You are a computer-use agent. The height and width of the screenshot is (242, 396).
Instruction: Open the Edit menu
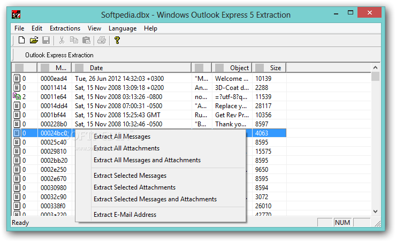click(x=37, y=28)
